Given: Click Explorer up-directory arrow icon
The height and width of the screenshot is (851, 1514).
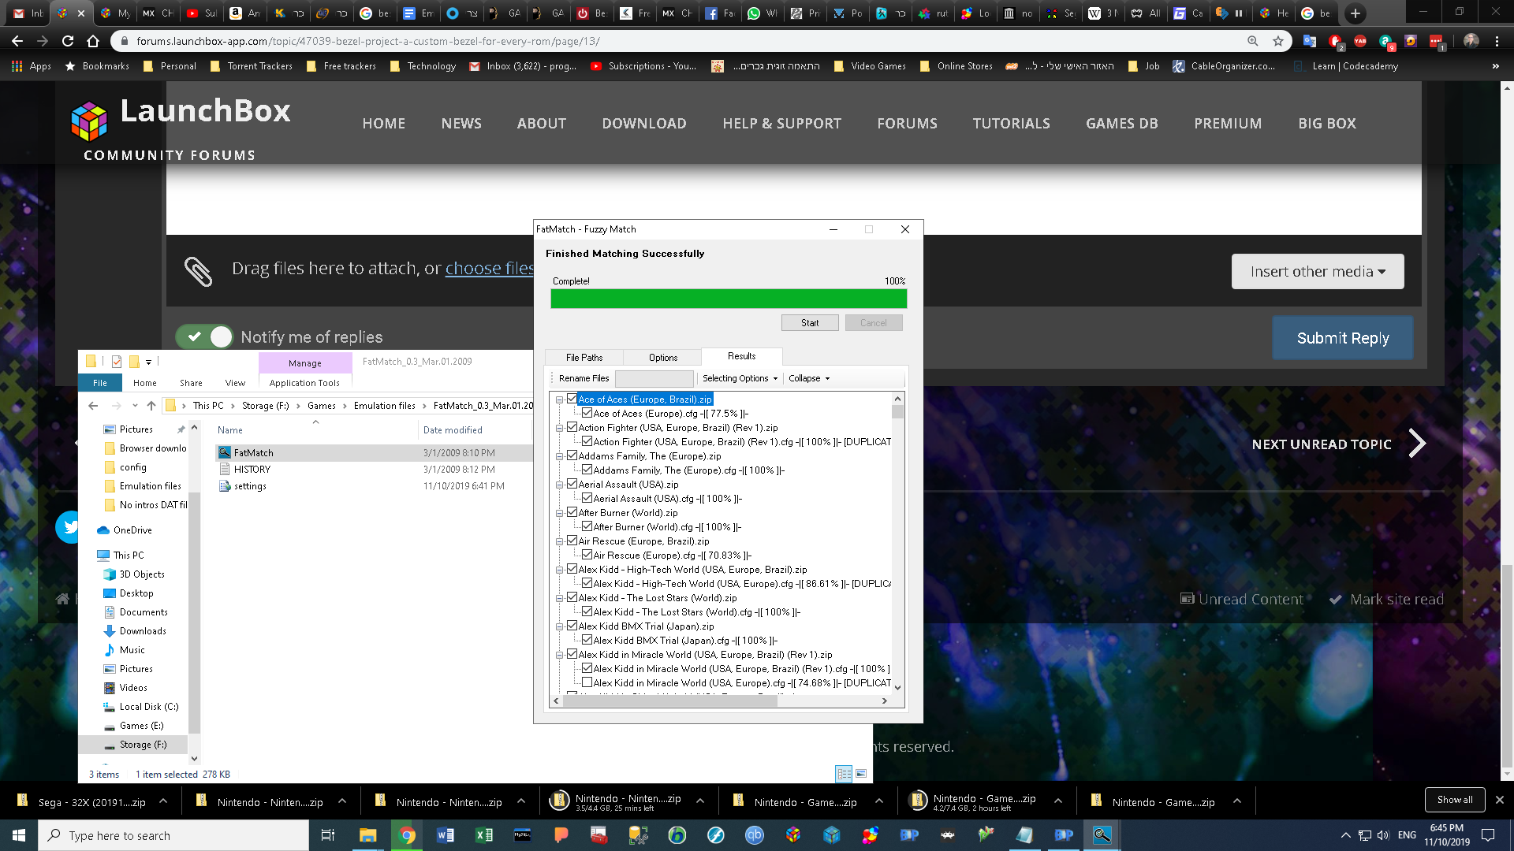Looking at the screenshot, I should pyautogui.click(x=151, y=406).
